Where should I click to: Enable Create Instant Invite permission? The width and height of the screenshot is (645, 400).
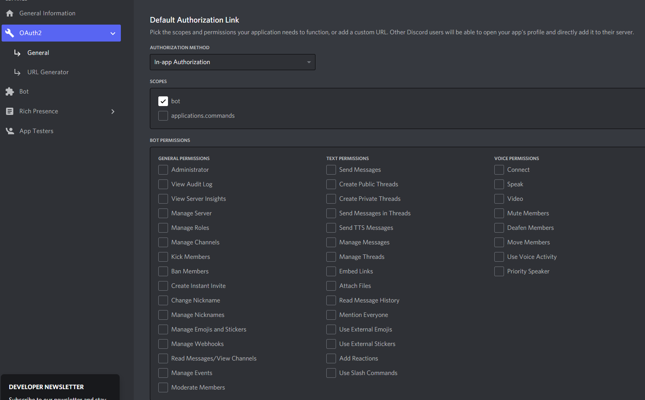coord(163,286)
